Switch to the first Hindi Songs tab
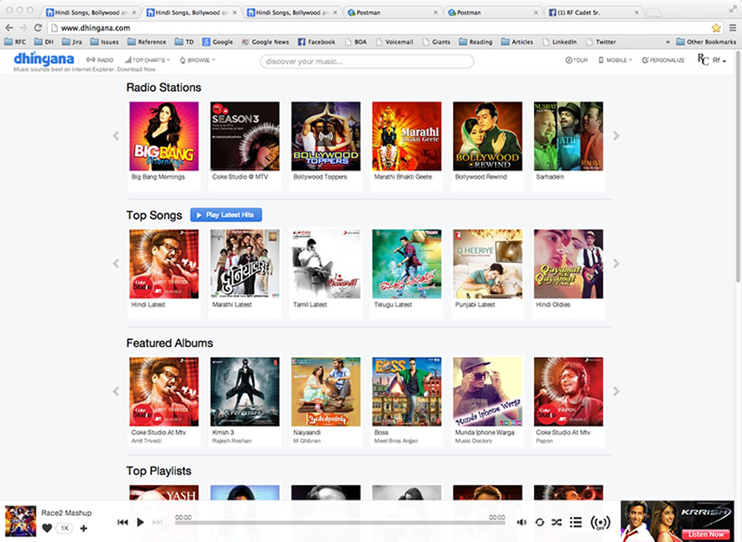 coord(91,12)
